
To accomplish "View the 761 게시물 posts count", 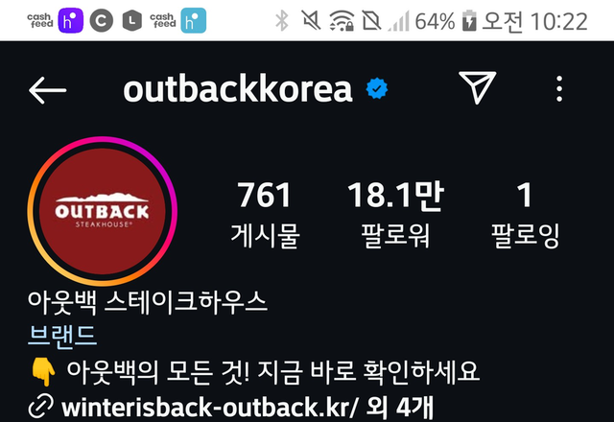I will 265,214.
